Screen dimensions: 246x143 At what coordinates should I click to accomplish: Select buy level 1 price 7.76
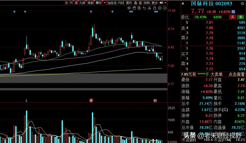point(209,48)
